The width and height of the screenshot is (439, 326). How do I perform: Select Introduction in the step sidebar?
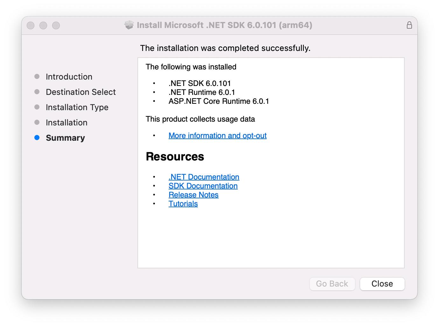pos(69,76)
